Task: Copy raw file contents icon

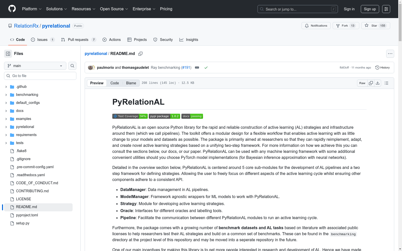Action: click(x=371, y=83)
